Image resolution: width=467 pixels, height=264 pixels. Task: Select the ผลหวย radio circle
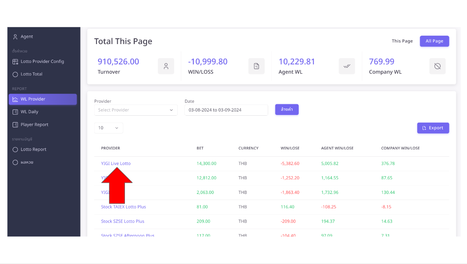(x=15, y=162)
